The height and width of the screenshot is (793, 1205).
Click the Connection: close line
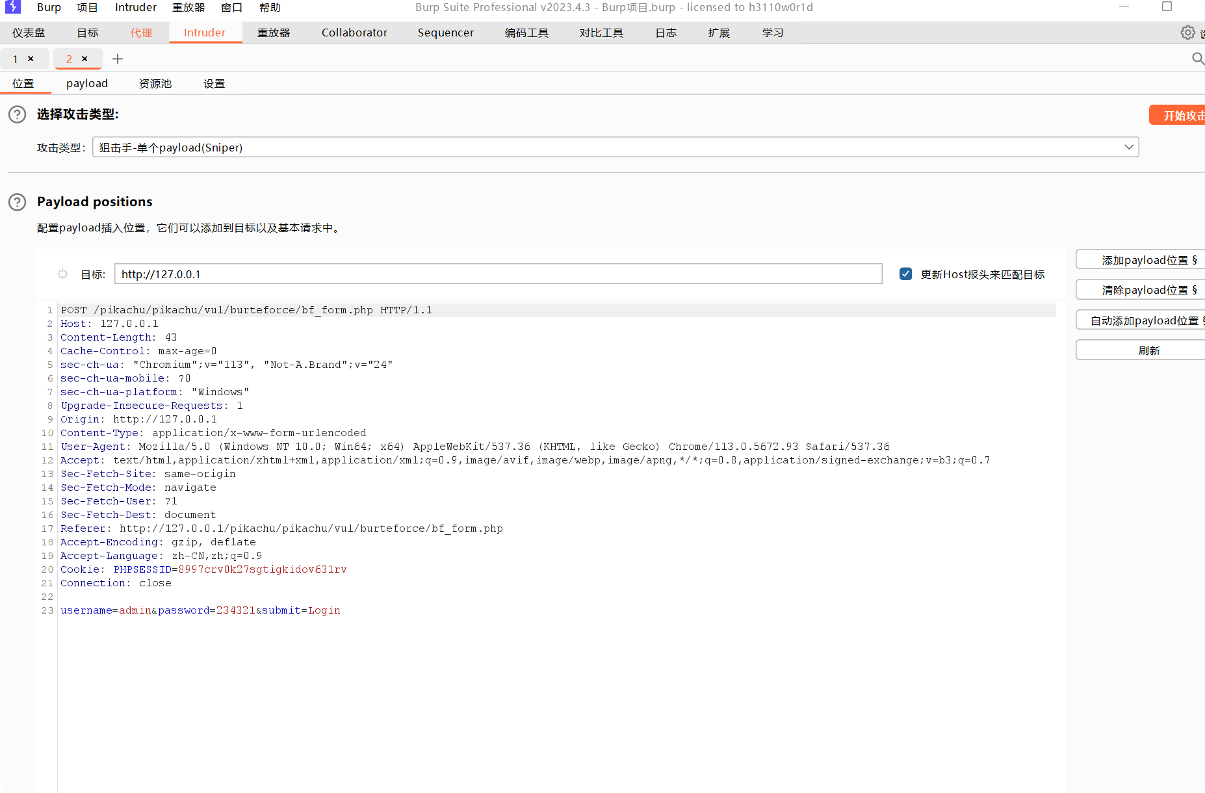tap(116, 583)
